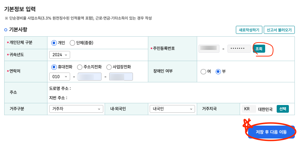Click the KR country code field
The width and height of the screenshot is (299, 142).
click(249, 109)
